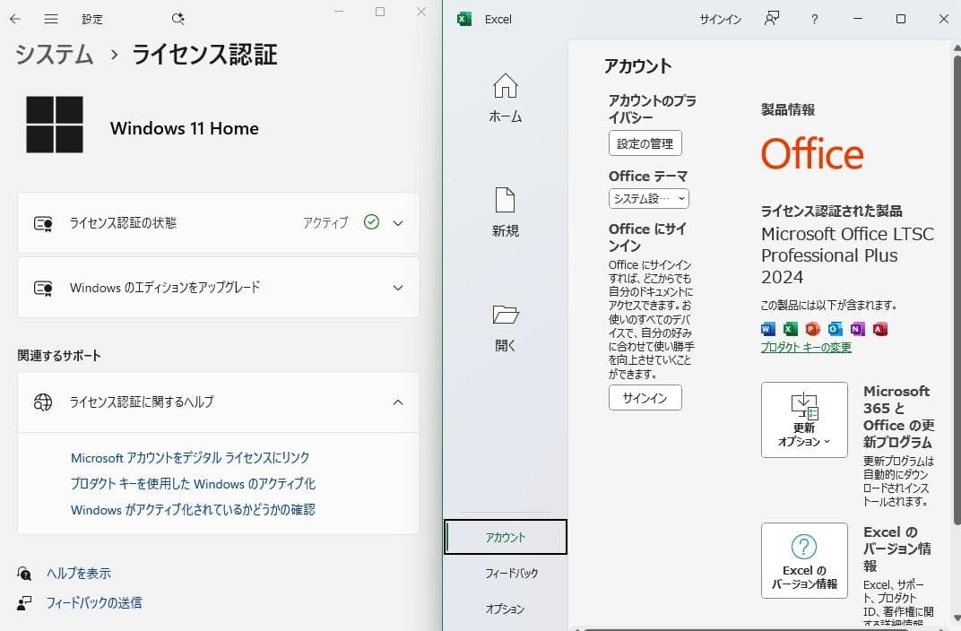Click the Excel icon in included products list
The image size is (961, 631).
[x=790, y=329]
